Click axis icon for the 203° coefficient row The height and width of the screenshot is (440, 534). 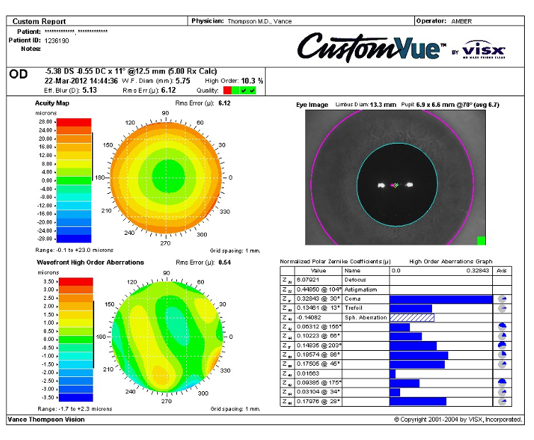(x=502, y=345)
